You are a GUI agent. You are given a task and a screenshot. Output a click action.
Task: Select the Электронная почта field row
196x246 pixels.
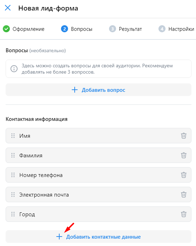(x=99, y=194)
